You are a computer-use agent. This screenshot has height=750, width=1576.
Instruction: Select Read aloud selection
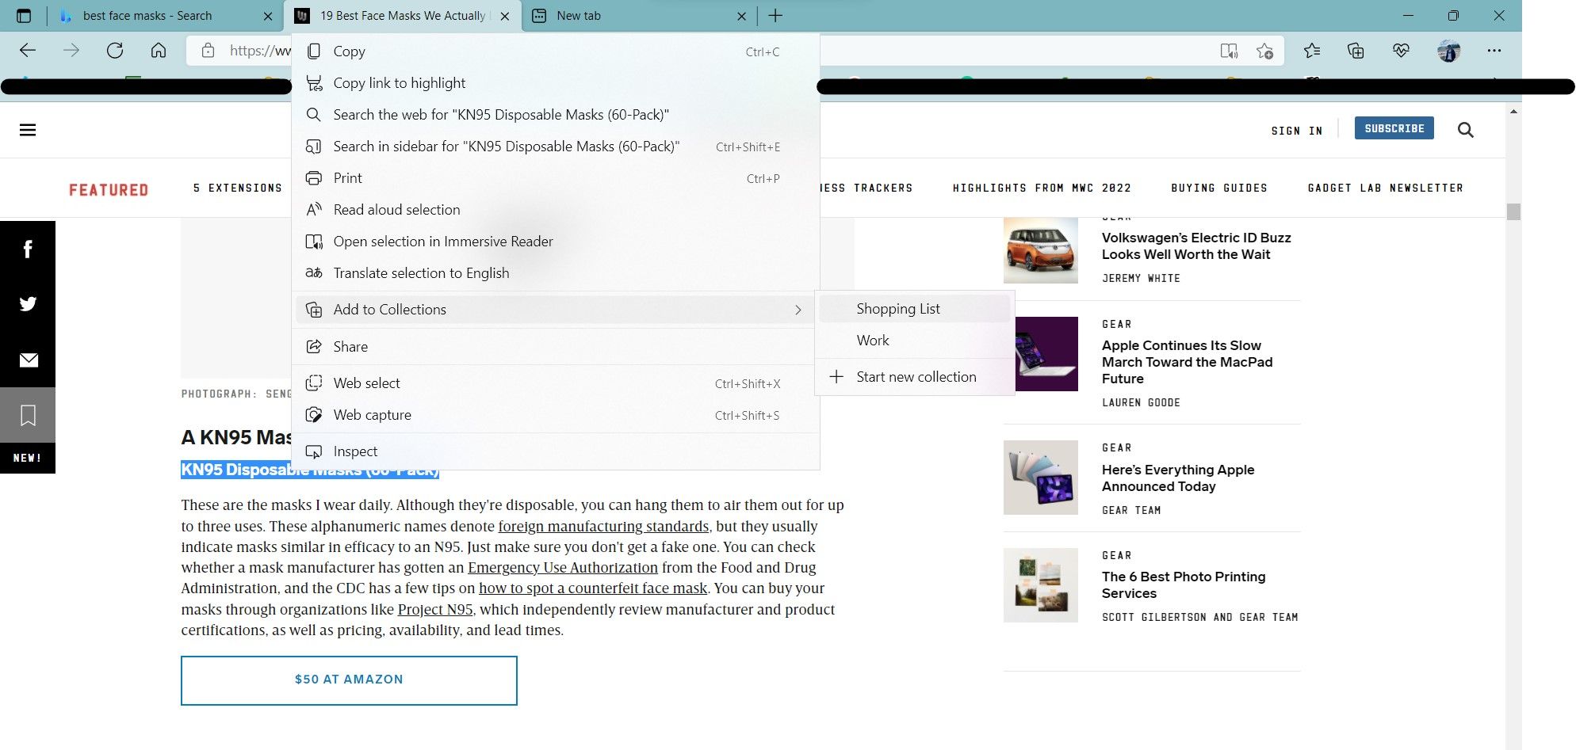[x=555, y=210]
